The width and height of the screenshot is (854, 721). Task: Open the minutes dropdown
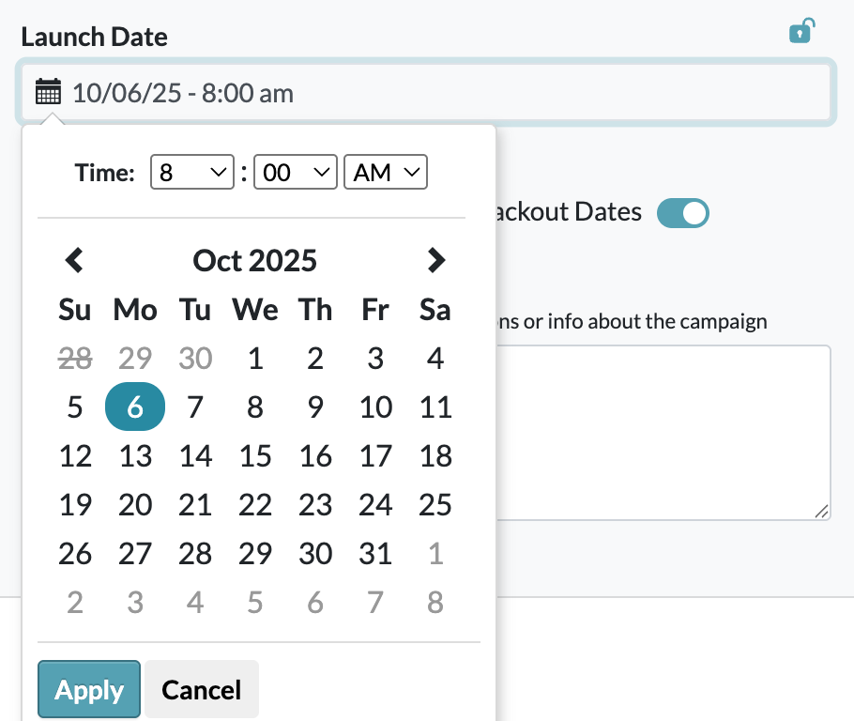[x=295, y=173]
